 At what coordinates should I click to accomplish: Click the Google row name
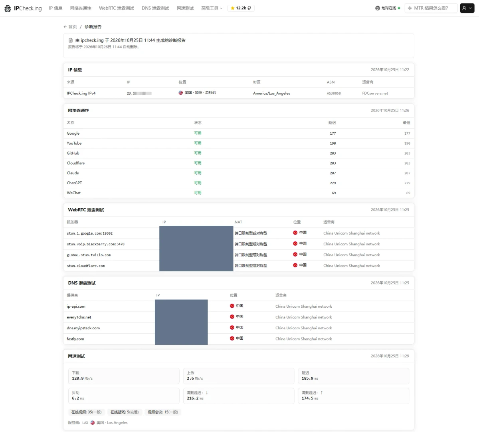73,133
